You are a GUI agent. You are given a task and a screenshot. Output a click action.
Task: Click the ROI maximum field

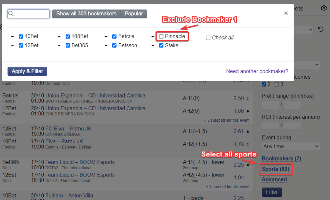pyautogui.click(x=292, y=126)
